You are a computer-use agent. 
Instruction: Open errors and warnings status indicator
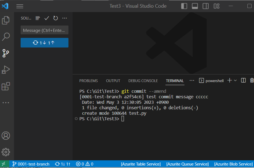tap(85, 164)
